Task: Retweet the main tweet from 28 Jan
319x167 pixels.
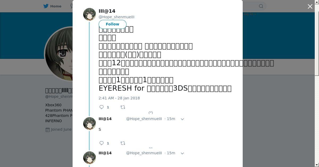Action: coord(123,107)
